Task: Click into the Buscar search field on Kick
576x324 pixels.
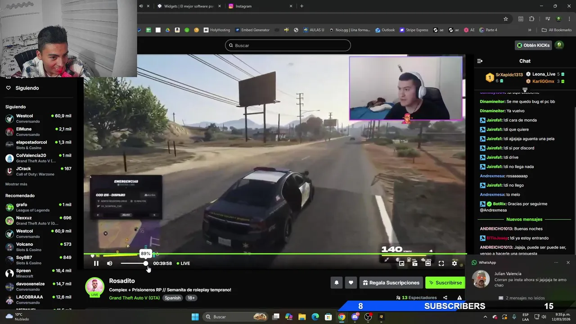Action: pos(288,45)
